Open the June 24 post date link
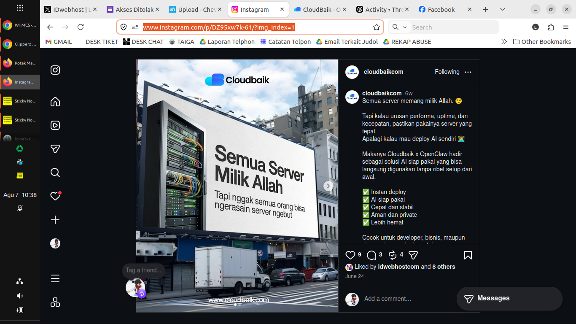This screenshot has width=576, height=324. [354, 276]
